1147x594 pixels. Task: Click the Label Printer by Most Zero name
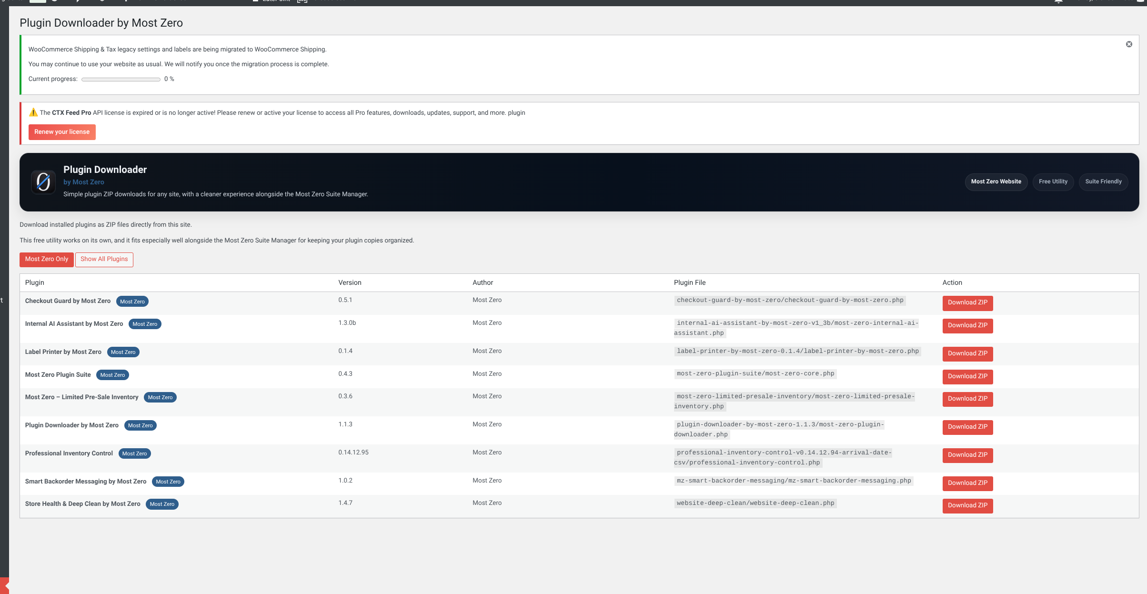tap(63, 352)
